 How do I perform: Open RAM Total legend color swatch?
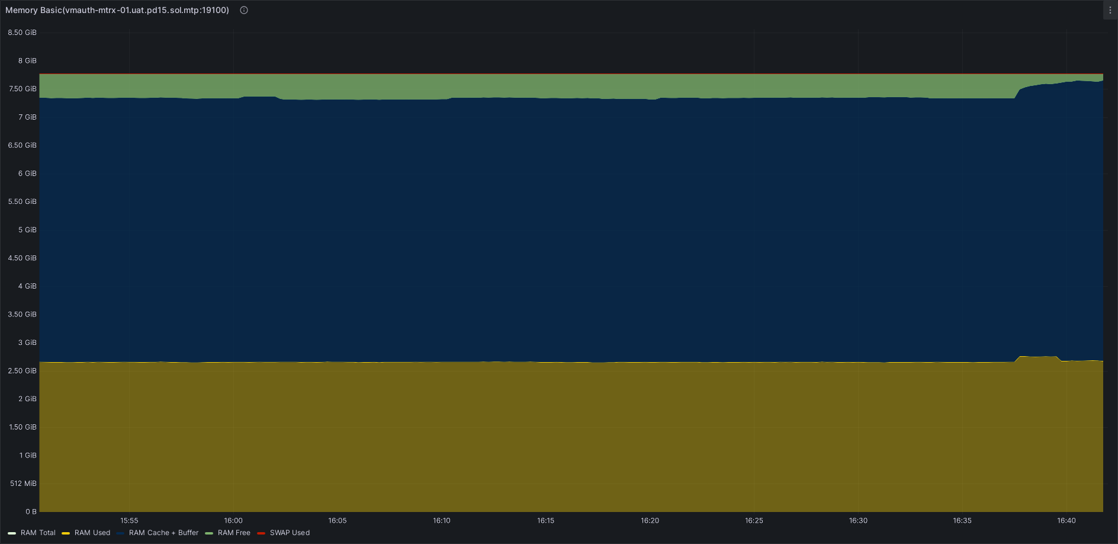[x=12, y=533]
